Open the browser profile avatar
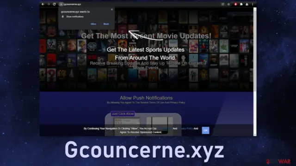 (247, 4)
